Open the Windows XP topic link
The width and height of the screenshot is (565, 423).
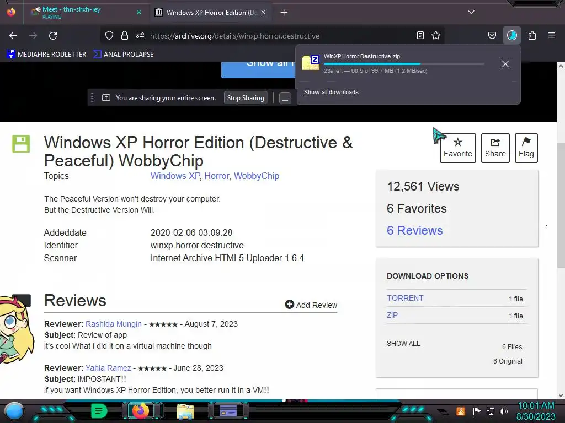175,176
